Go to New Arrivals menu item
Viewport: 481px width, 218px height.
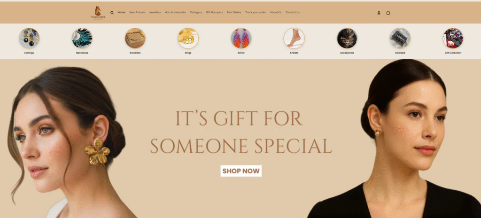(137, 13)
